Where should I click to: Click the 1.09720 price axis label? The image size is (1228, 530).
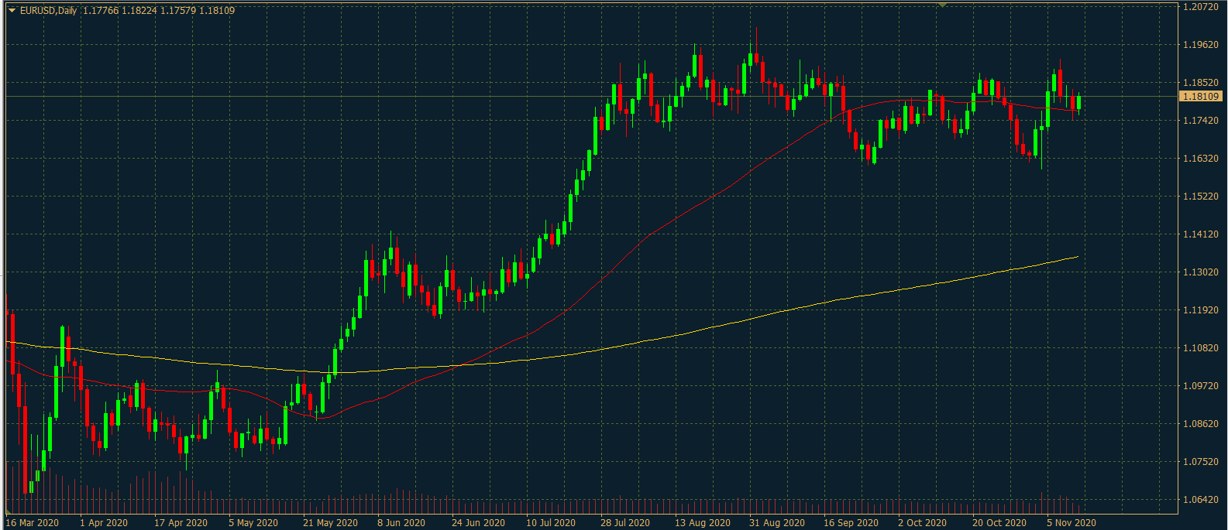coord(1201,386)
